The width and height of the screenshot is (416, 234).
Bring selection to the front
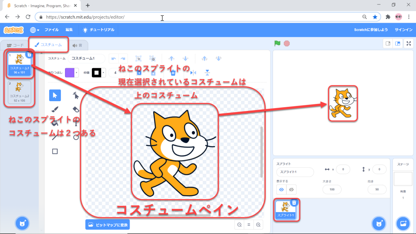point(204,58)
